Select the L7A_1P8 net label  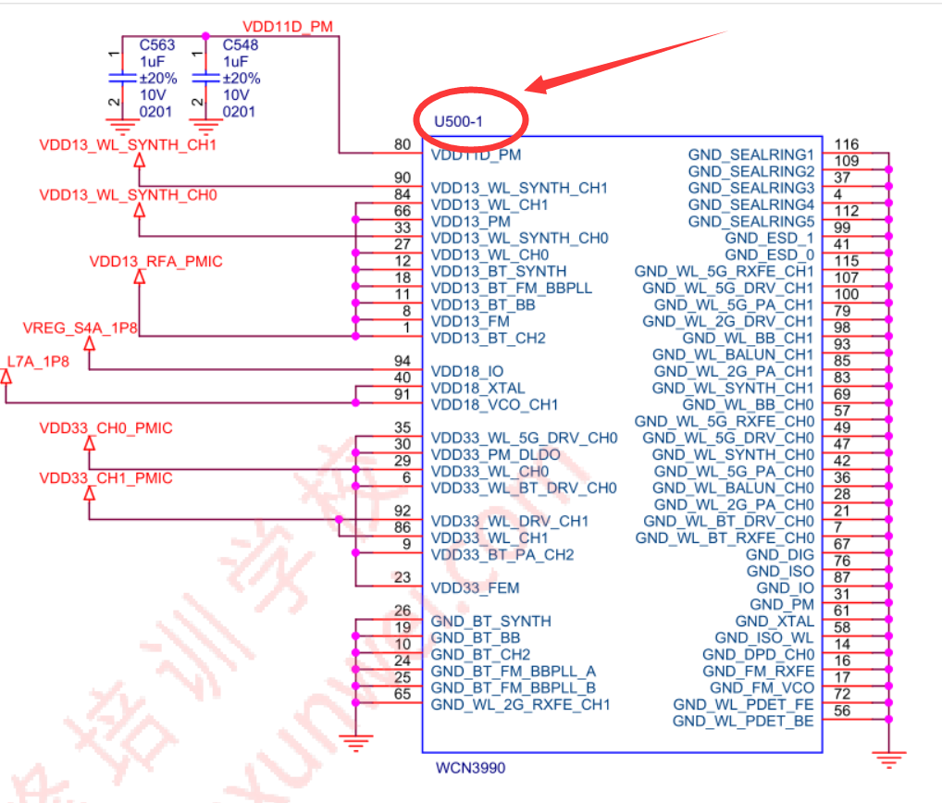[38, 362]
